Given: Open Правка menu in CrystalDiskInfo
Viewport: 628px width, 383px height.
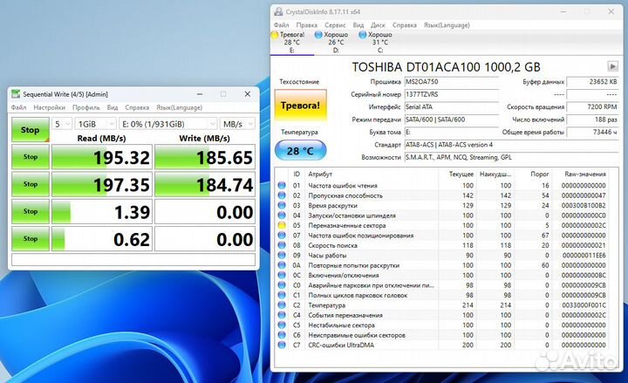Looking at the screenshot, I should click(307, 24).
